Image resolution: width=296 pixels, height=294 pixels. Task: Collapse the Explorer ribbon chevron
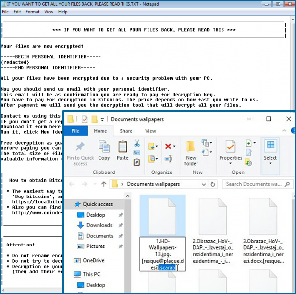tap(284, 130)
